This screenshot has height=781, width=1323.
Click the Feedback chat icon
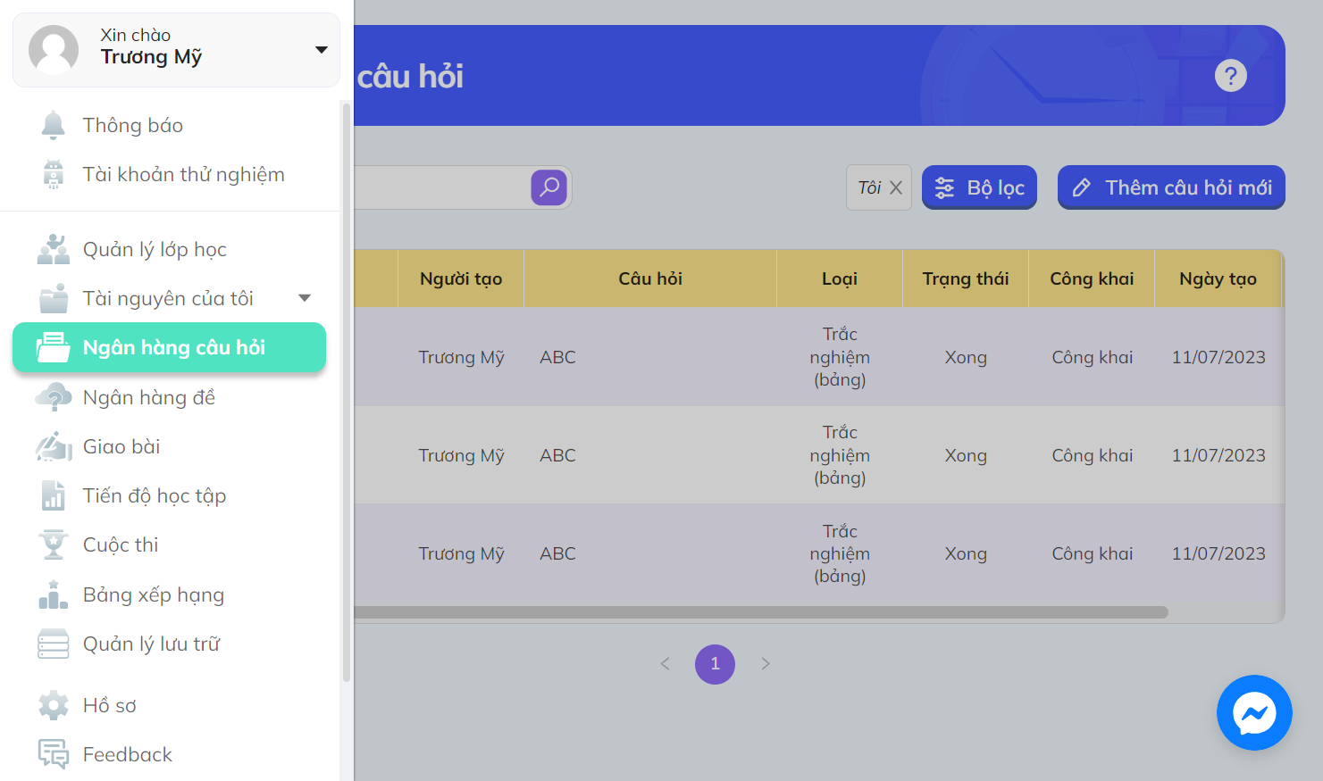[54, 754]
